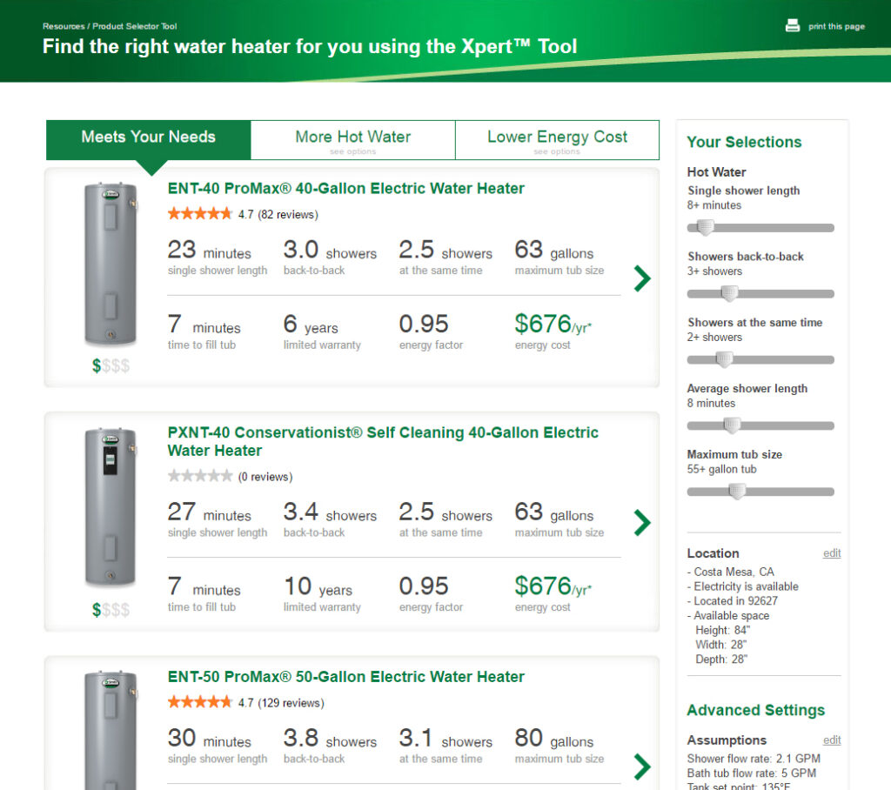Edit the Assumptions settings
This screenshot has height=790, width=891.
832,740
